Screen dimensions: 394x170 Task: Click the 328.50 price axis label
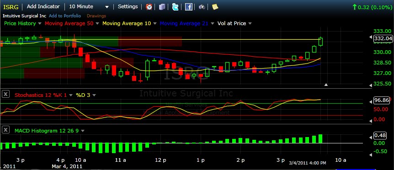click(383, 63)
